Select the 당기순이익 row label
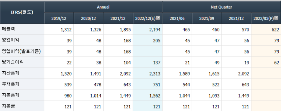Image resolution: width=281 pixels, height=111 pixels. [x=13, y=62]
